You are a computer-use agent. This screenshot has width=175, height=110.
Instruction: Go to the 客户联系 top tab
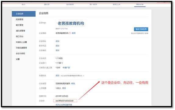coord(93,4)
